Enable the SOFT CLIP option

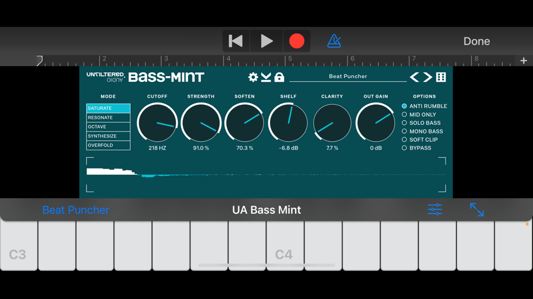click(420, 139)
